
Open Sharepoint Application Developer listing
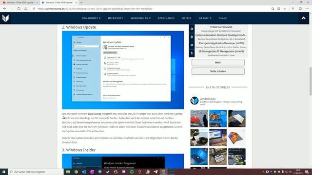click(221, 43)
